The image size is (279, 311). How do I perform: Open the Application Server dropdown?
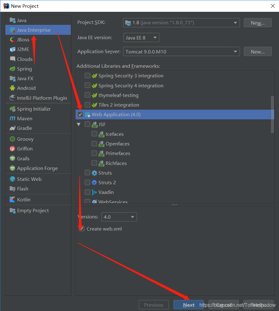click(x=181, y=52)
